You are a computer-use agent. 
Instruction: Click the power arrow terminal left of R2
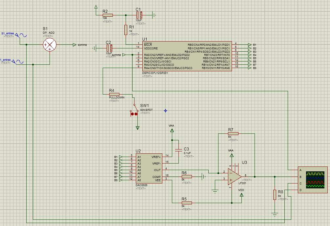coord(96,7)
